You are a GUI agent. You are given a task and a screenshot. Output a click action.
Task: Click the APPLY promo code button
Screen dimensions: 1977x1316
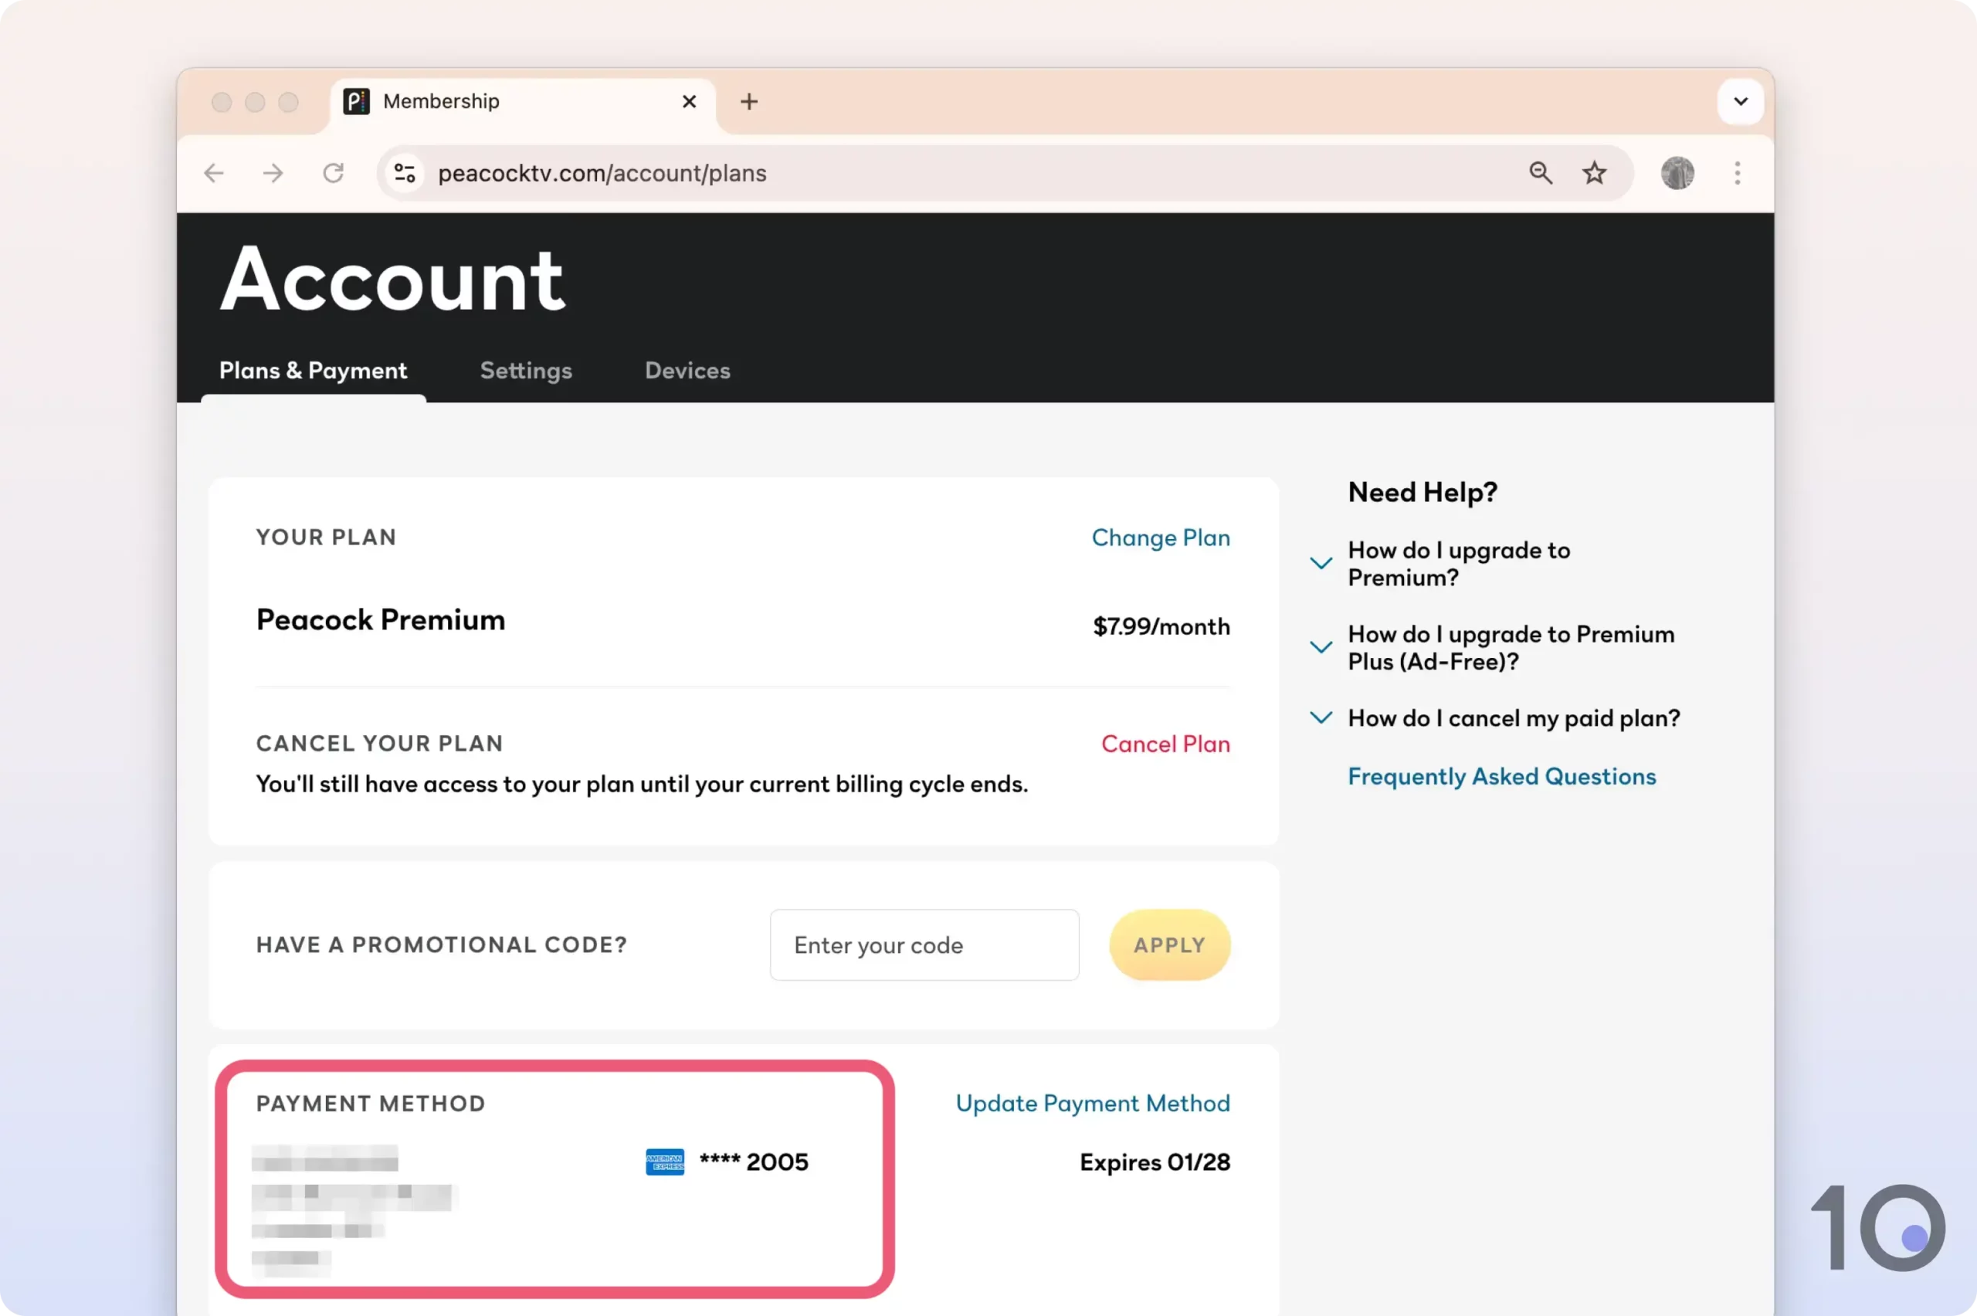tap(1170, 945)
